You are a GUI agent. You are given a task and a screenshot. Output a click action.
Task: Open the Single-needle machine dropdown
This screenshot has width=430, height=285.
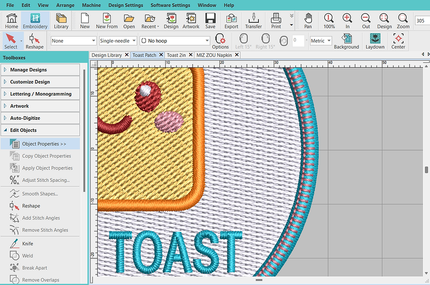click(x=118, y=40)
